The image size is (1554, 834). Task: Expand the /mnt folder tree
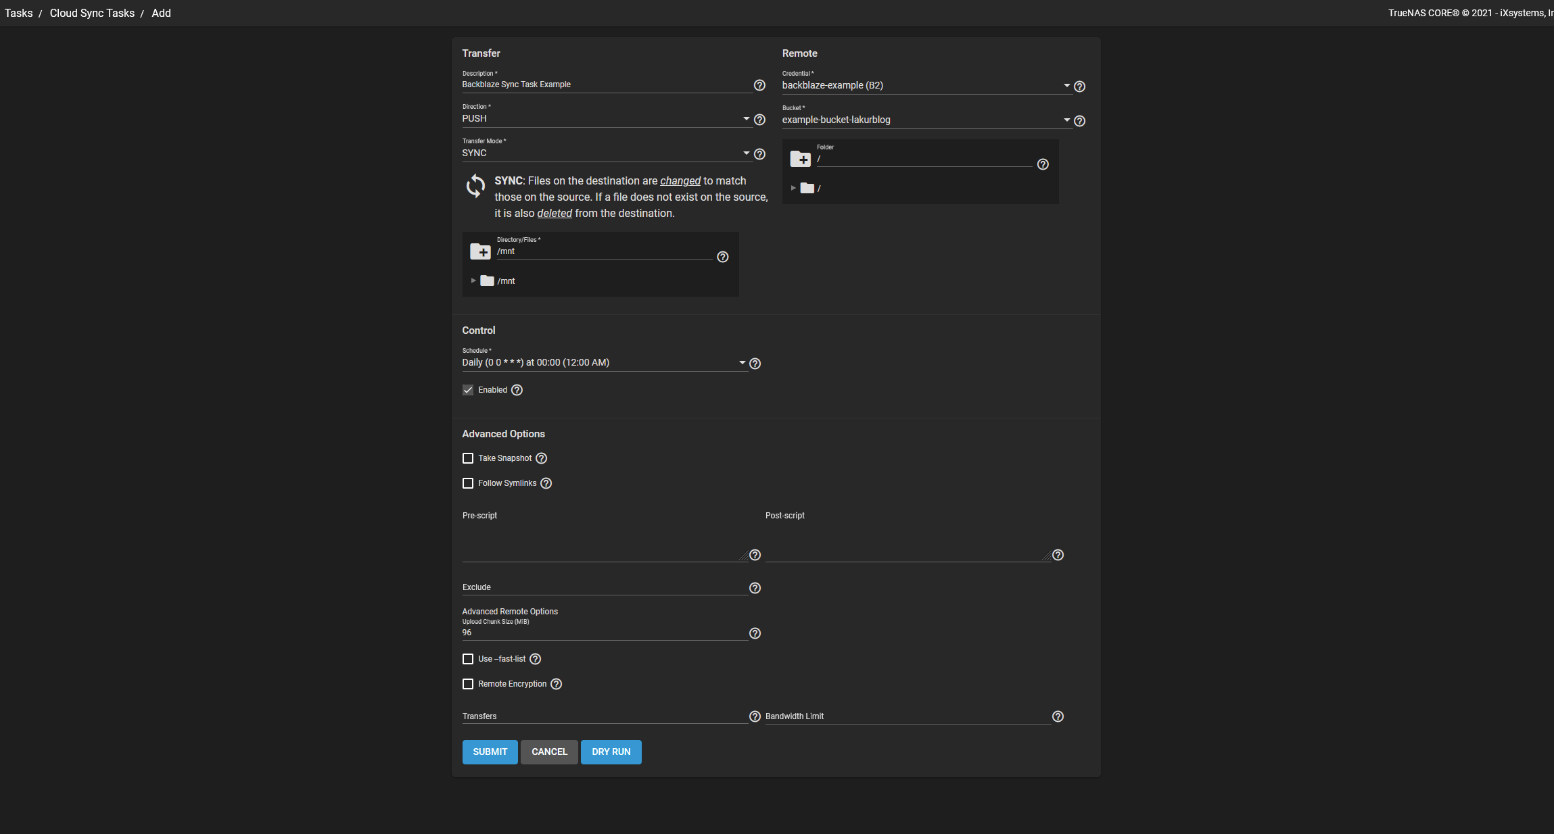coord(473,280)
